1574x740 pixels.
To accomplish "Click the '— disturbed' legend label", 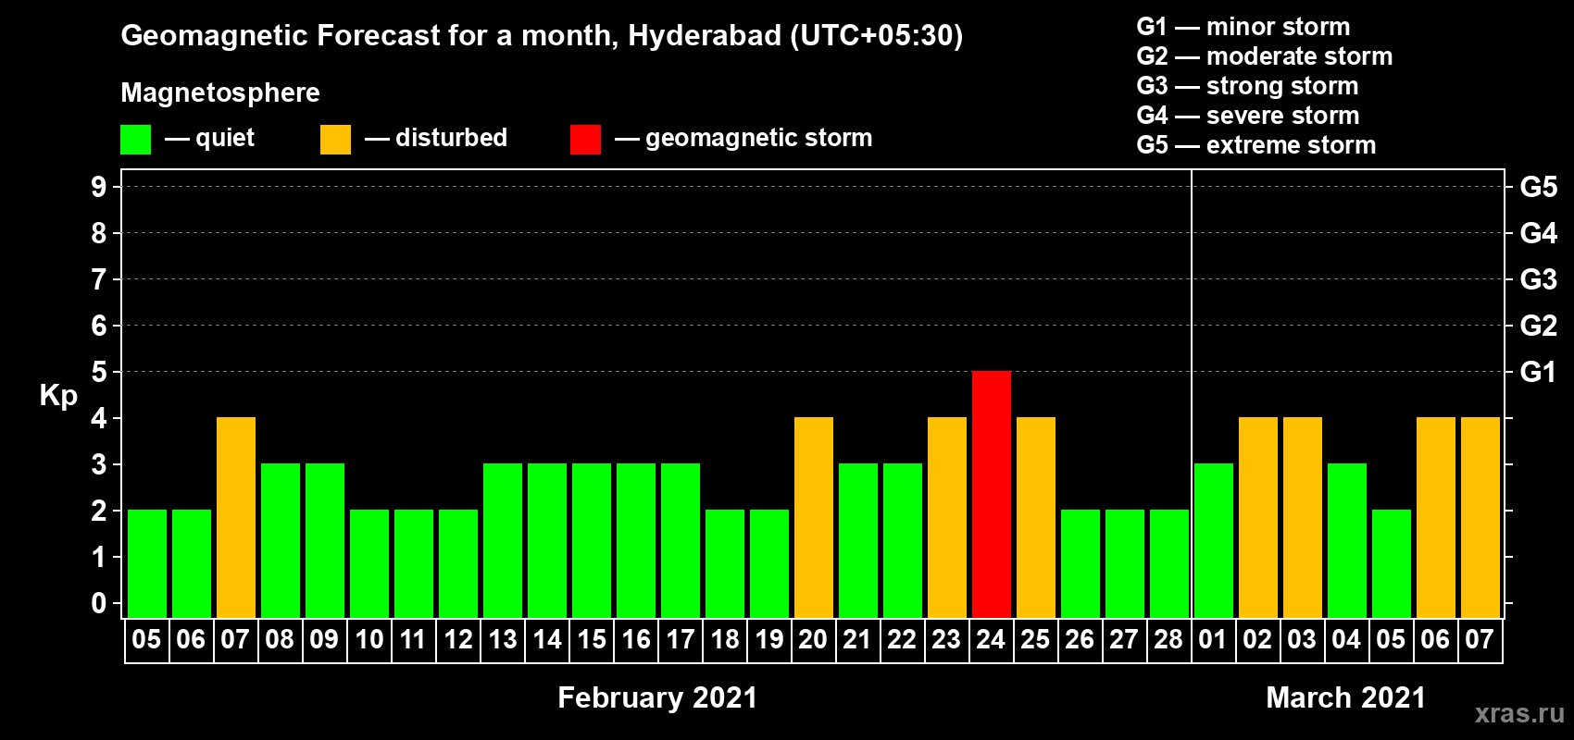I will (436, 138).
